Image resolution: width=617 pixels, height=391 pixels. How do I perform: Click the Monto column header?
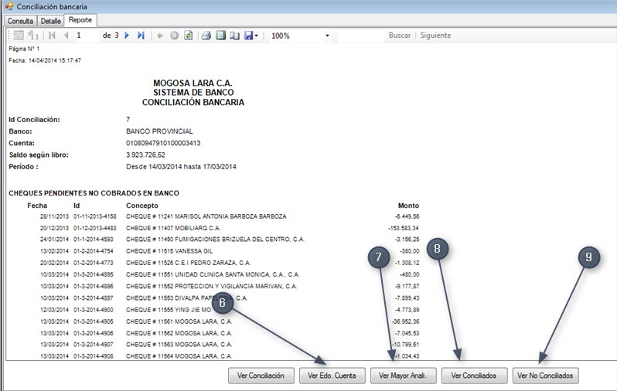tap(408, 206)
